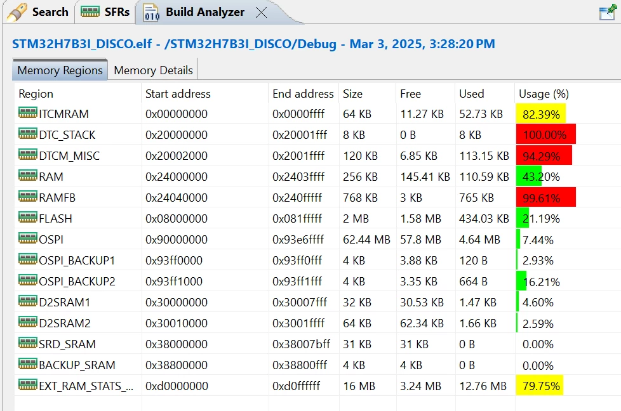Switch to the Memory Details tab
This screenshot has height=411, width=621.
point(153,70)
